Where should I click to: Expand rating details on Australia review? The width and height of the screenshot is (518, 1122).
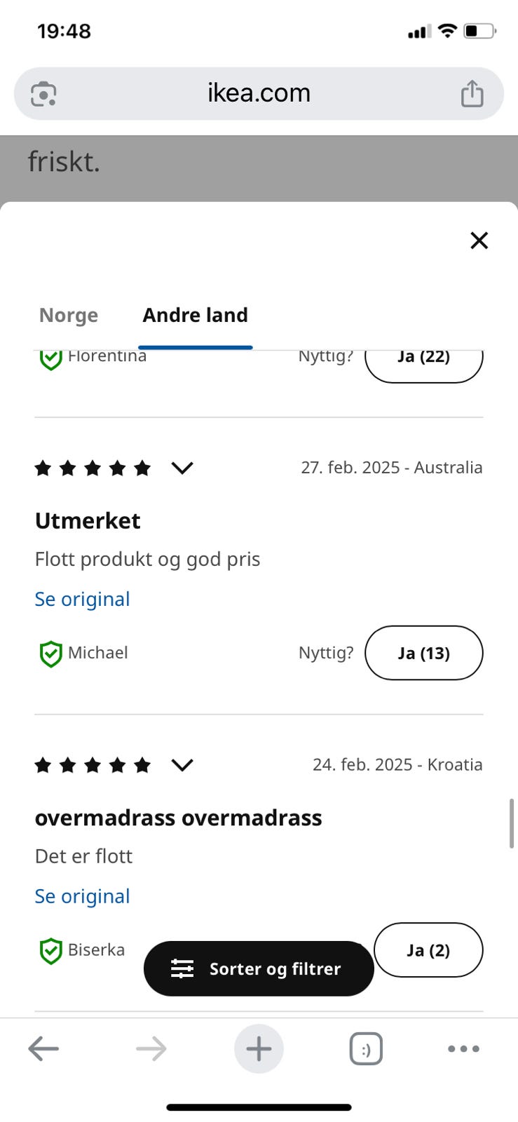click(x=182, y=468)
